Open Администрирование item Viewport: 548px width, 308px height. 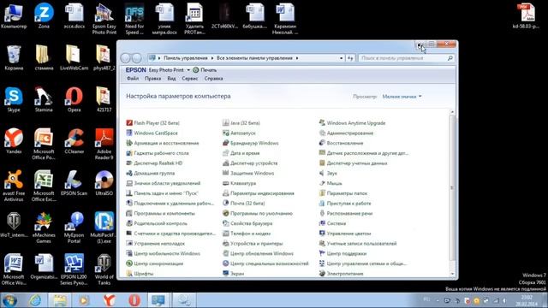(x=346, y=133)
